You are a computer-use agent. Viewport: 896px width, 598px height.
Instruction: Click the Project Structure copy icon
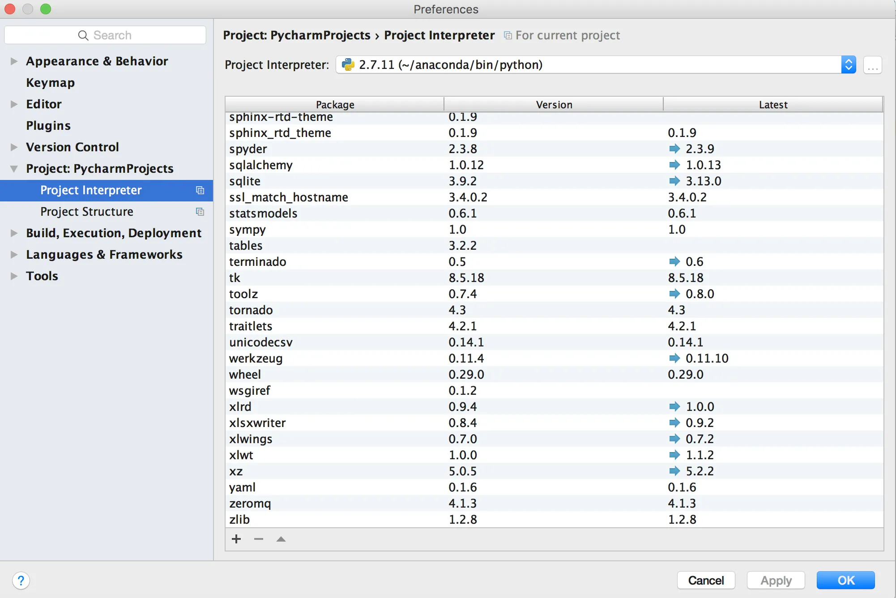click(x=200, y=212)
